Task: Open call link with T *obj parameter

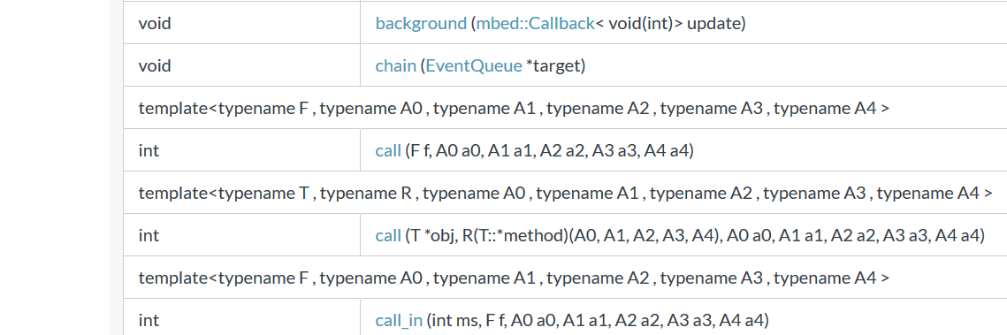Action: click(x=388, y=235)
